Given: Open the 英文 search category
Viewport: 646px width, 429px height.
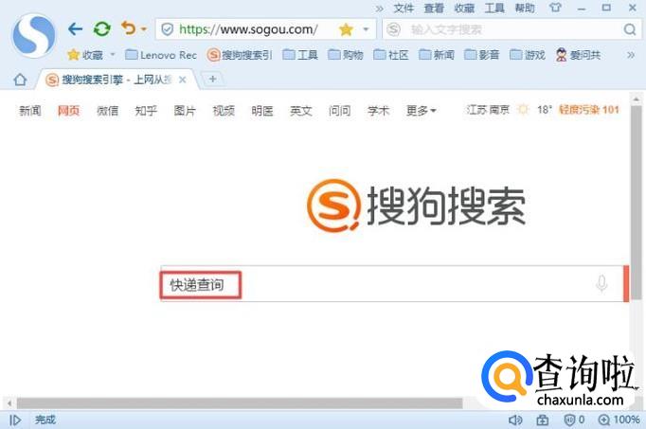Looking at the screenshot, I should click(301, 111).
